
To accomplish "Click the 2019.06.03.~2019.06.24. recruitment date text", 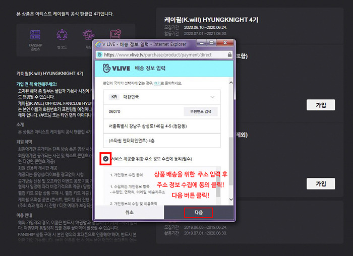I will [x=206, y=227].
